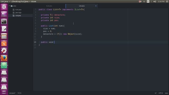
Task: Click 'implements' keyword on line one
Action: pos(68,9)
